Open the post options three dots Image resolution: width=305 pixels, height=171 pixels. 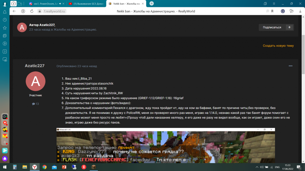click(x=290, y=66)
